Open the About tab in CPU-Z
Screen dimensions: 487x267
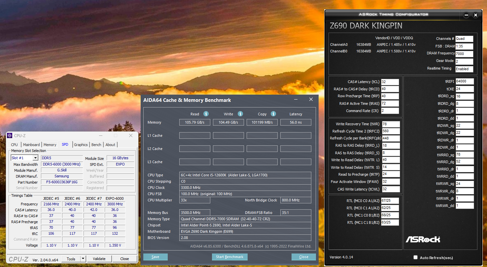110,145
